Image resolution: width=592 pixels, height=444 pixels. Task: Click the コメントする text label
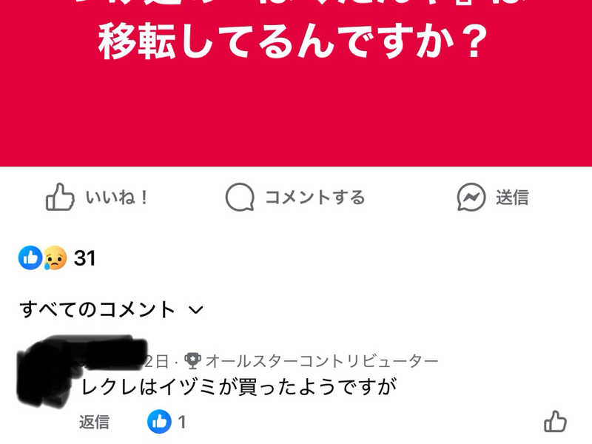315,197
